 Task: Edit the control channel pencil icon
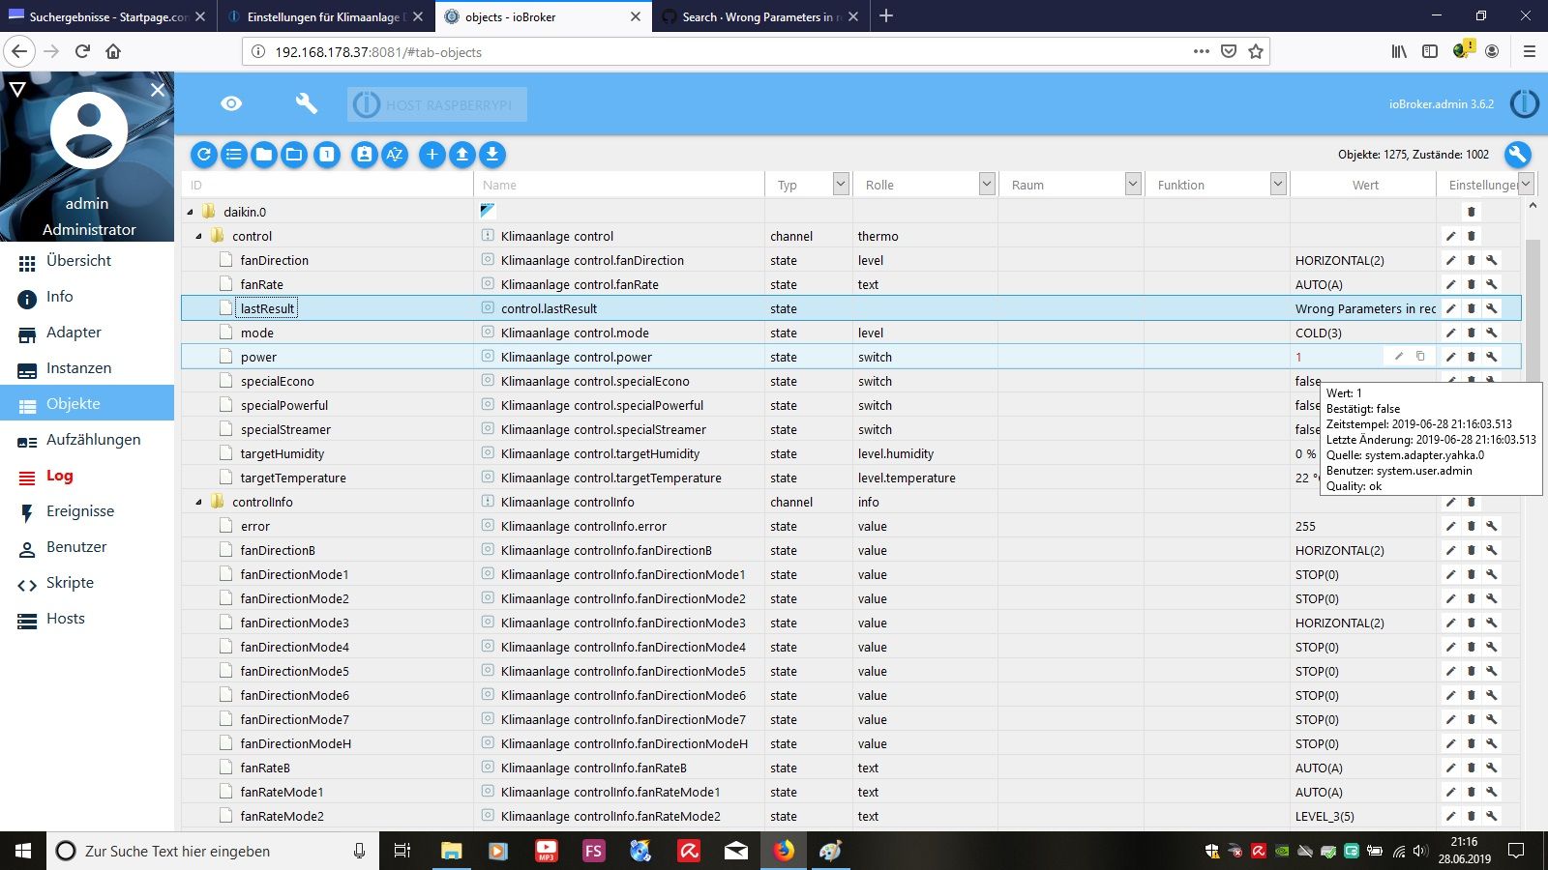(1450, 236)
